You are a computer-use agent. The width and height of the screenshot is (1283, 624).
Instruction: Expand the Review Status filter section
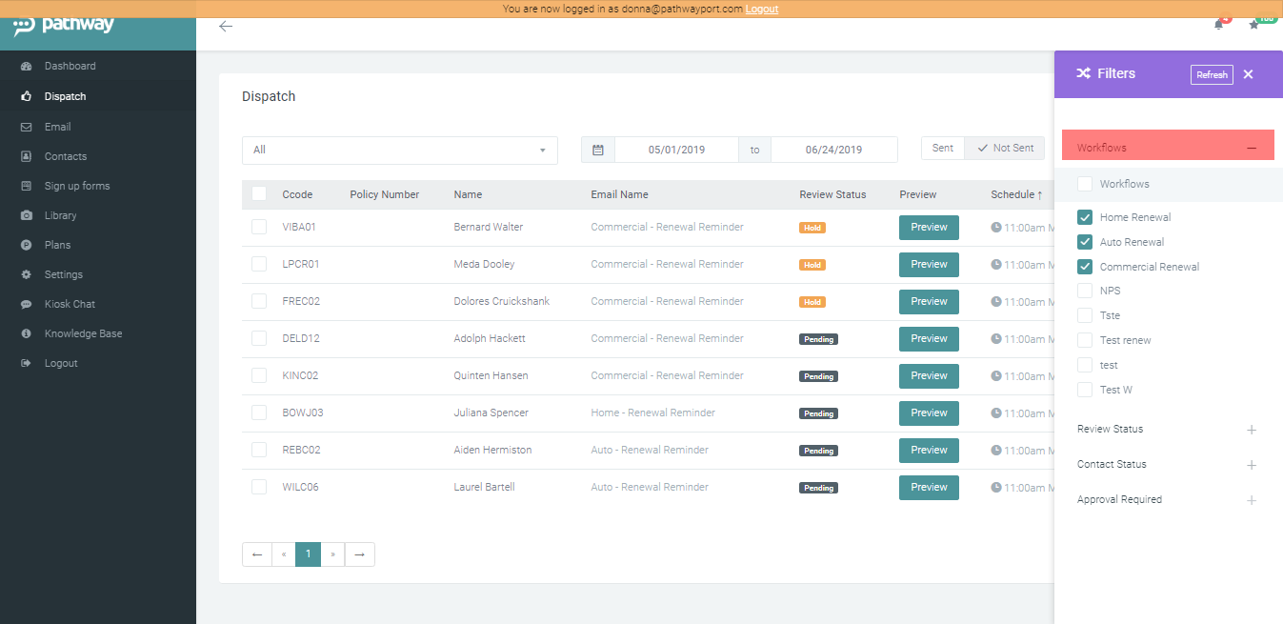[x=1251, y=430]
